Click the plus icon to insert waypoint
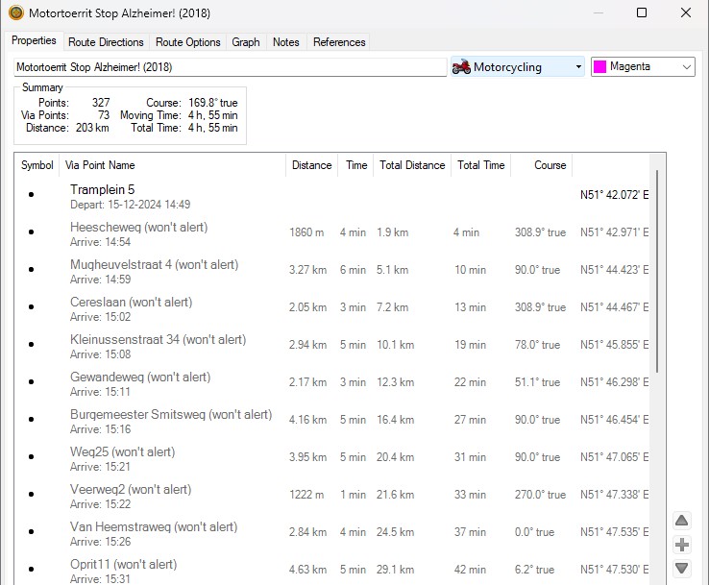The image size is (709, 585). click(681, 545)
